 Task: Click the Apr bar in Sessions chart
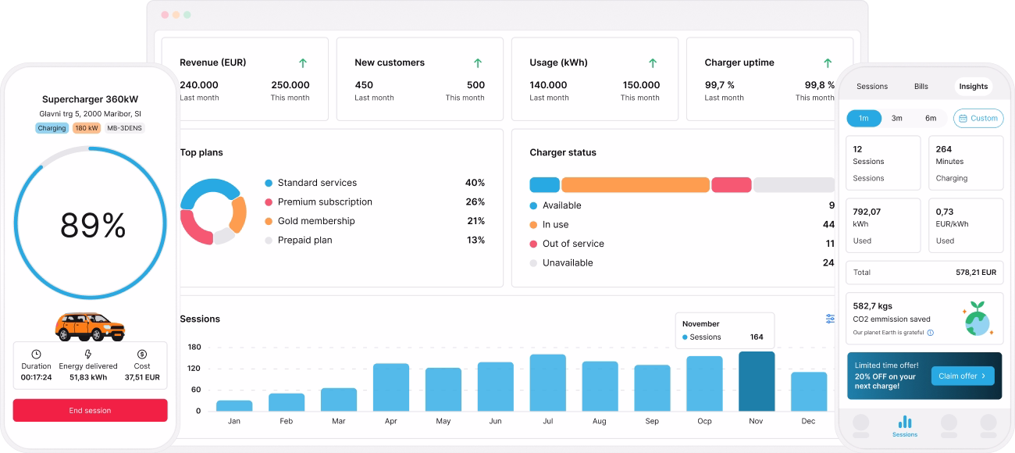pyautogui.click(x=391, y=387)
